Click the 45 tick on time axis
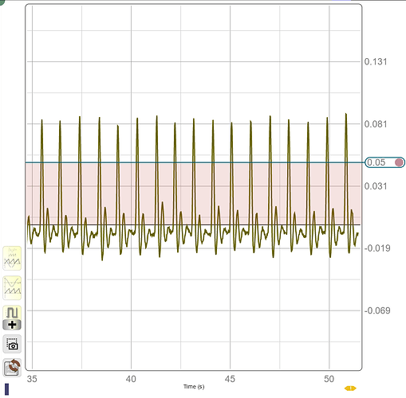 [230, 379]
